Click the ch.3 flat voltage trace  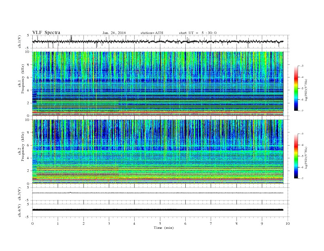click(x=157, y=193)
